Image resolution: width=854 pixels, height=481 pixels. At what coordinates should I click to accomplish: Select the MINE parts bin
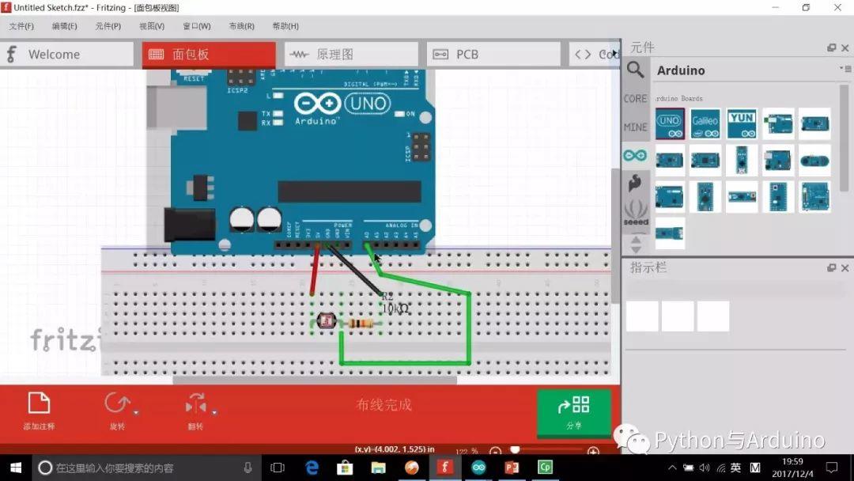click(x=635, y=127)
